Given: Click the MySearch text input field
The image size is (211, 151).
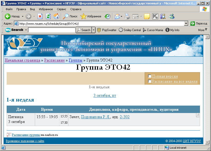Looking at the screenshot, I should 52,30.
